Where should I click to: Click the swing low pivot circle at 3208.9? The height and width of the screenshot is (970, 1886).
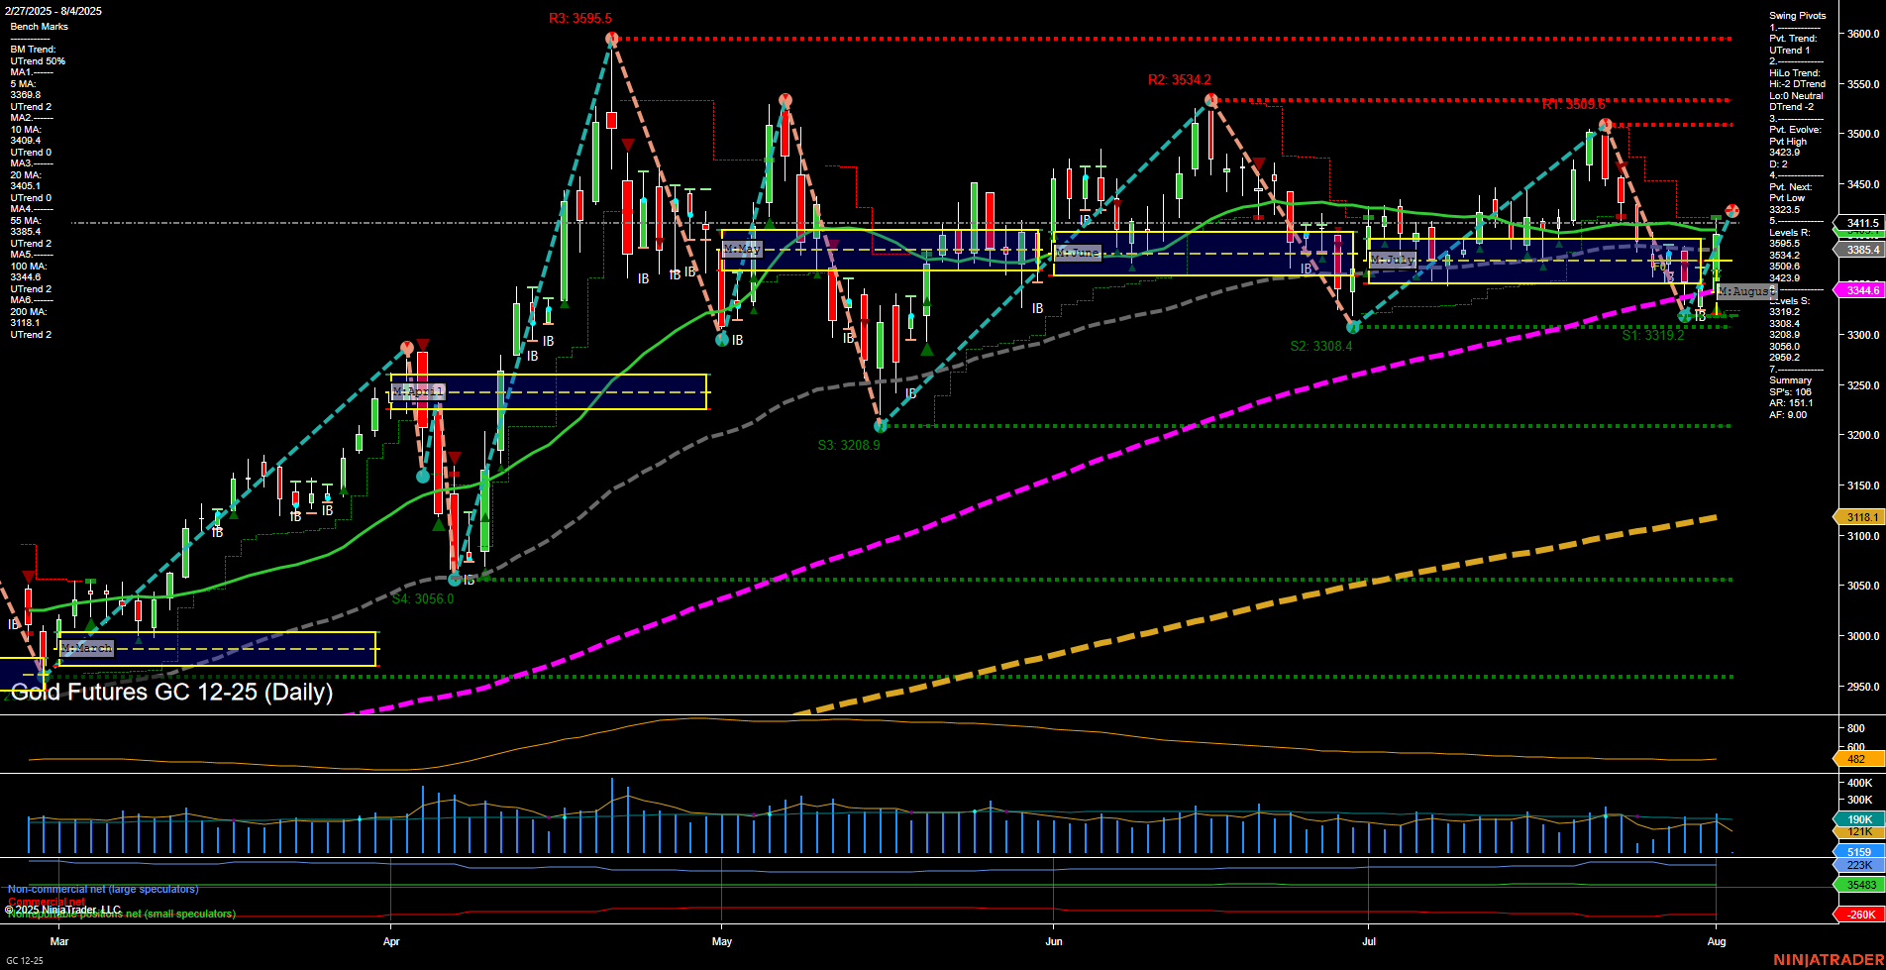coord(882,426)
